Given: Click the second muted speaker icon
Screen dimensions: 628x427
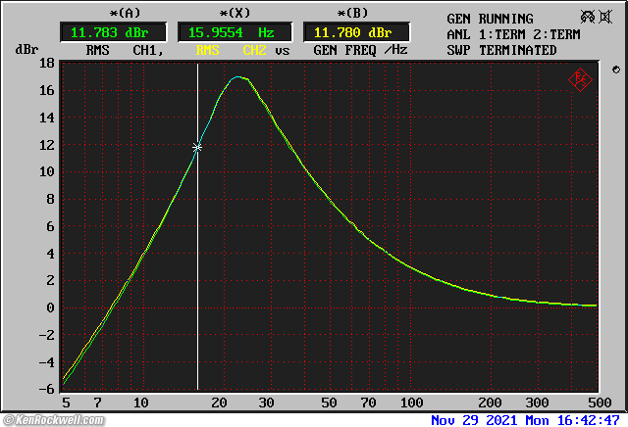Looking at the screenshot, I should (x=606, y=18).
